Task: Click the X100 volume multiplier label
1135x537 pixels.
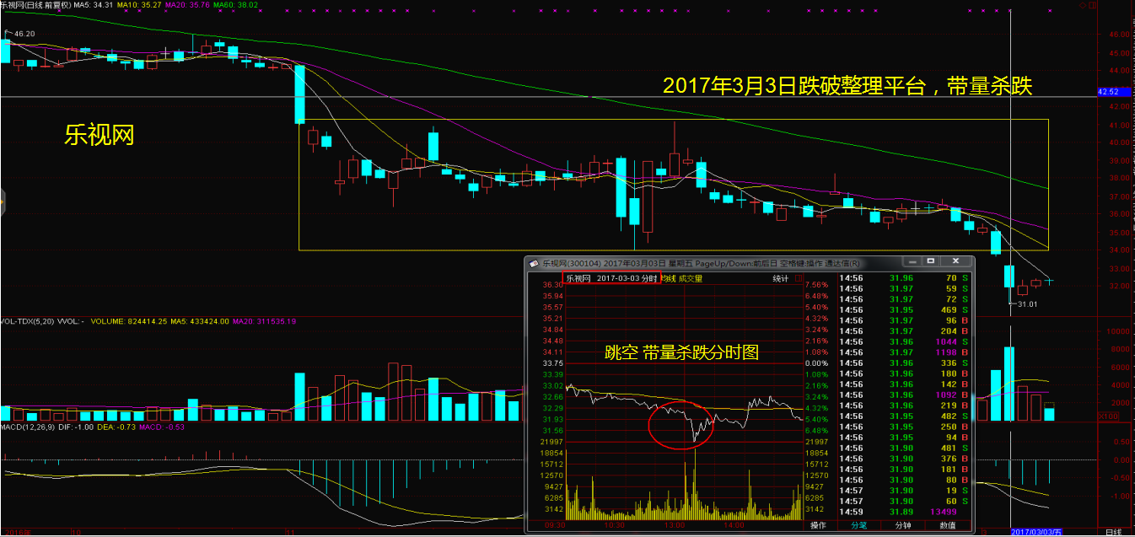Action: click(x=1108, y=416)
